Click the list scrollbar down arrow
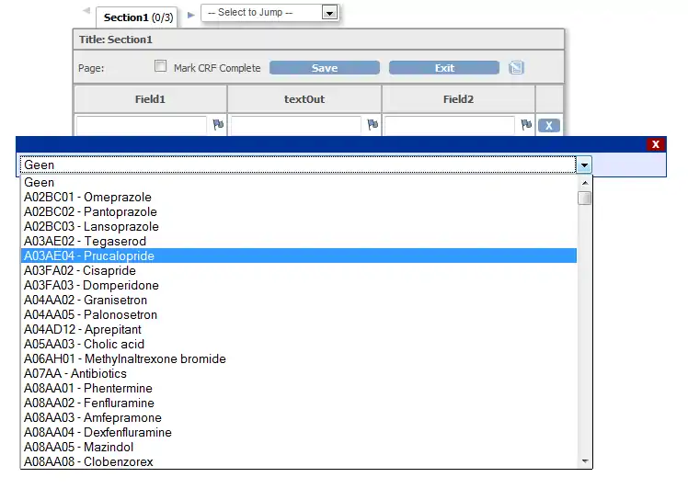This screenshot has width=688, height=500. point(584,460)
